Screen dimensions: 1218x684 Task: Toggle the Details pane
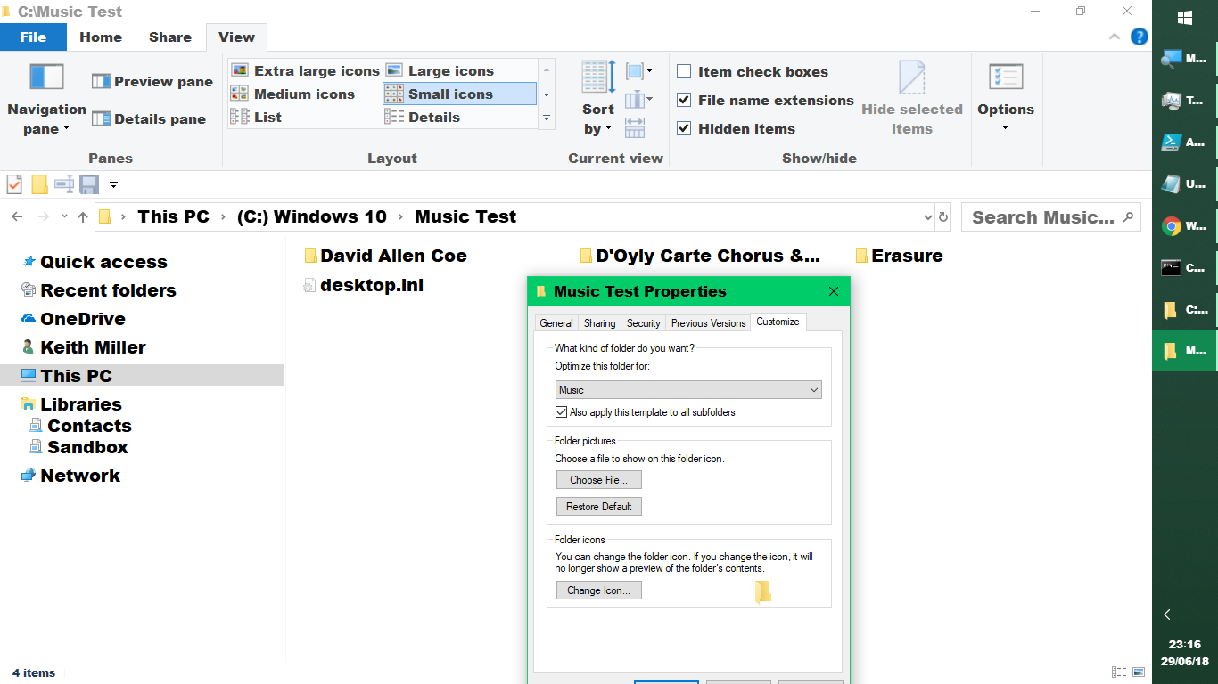click(149, 119)
